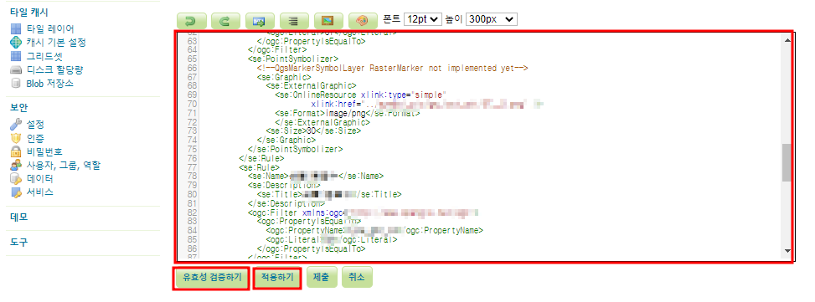Reformat the SLD code indentation
The width and height of the screenshot is (815, 302).
coord(294,21)
